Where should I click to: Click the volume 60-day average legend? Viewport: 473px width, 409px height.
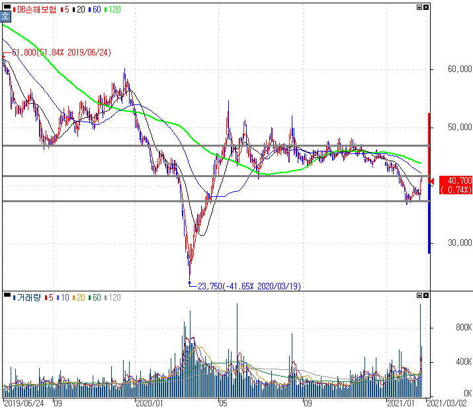pyautogui.click(x=95, y=298)
